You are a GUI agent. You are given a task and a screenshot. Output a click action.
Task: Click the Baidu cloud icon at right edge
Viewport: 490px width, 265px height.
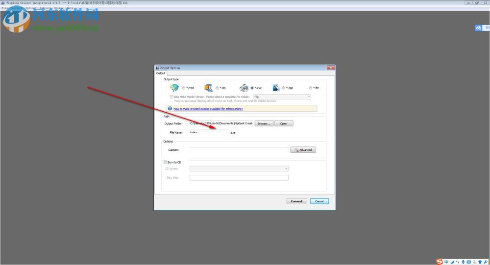(x=478, y=28)
